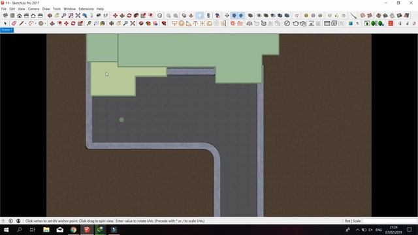Open the taskbar clock showing 21:24

[x=394, y=230]
